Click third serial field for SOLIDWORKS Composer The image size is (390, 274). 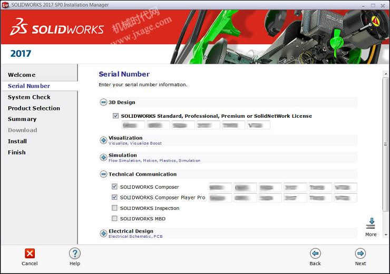pyautogui.click(x=270, y=187)
